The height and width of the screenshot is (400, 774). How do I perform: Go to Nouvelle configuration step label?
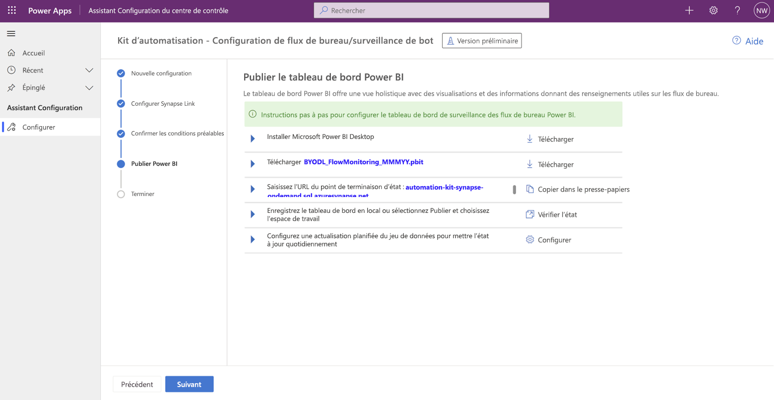(161, 73)
